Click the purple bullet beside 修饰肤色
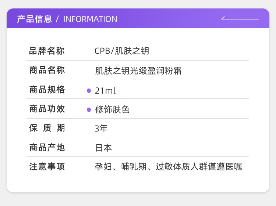This screenshot has width=276, height=206. pyautogui.click(x=89, y=110)
